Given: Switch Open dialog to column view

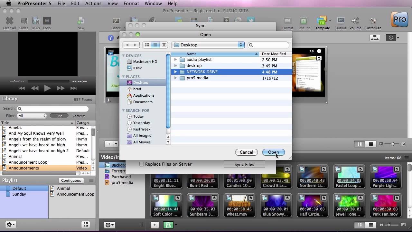Looking at the screenshot, I should pyautogui.click(x=164, y=45).
